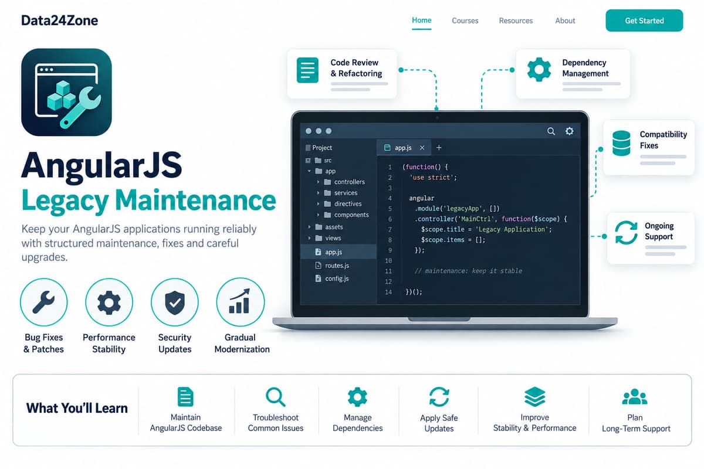This screenshot has height=469, width=704.
Task: Expand the views folder arrow
Action: pyautogui.click(x=309, y=238)
